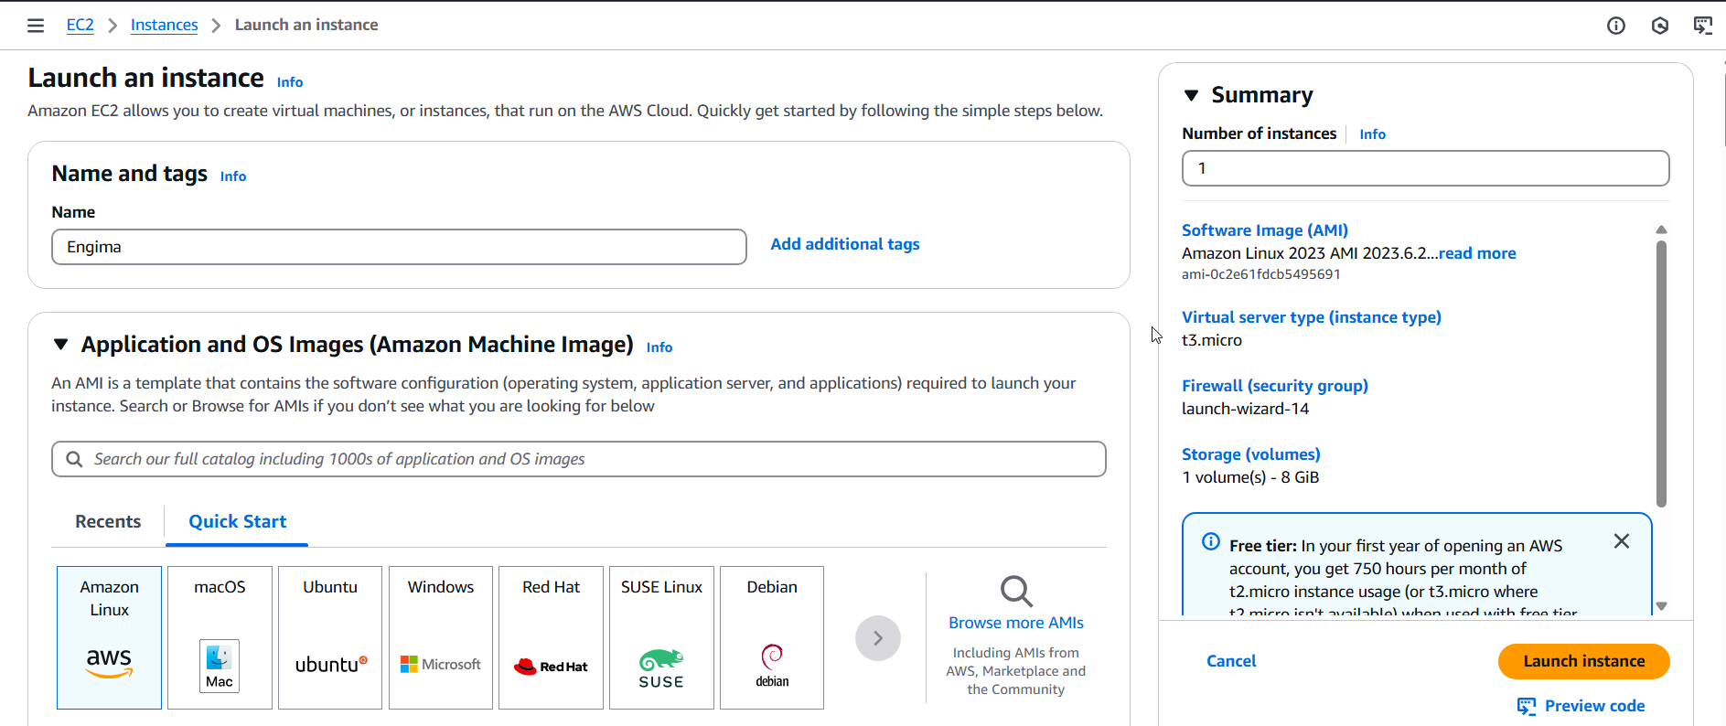This screenshot has height=726, width=1726.
Task: Click Add additional tags
Action: pyautogui.click(x=845, y=244)
